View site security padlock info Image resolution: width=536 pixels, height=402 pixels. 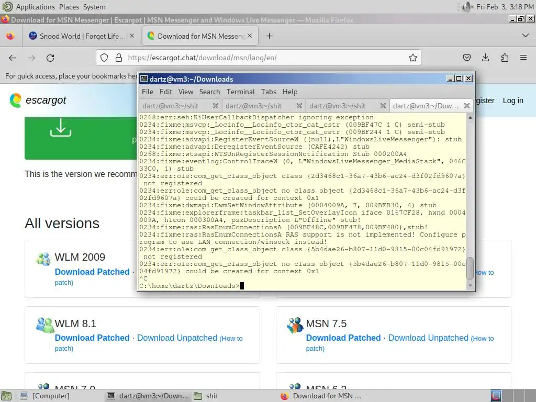click(119, 58)
